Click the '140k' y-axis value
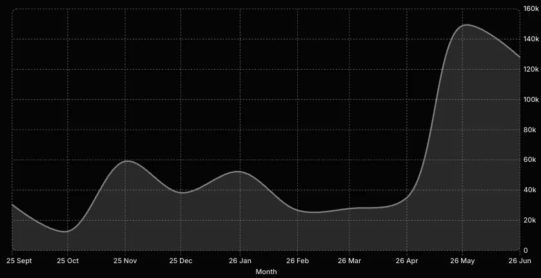The image size is (541, 278). pyautogui.click(x=531, y=39)
